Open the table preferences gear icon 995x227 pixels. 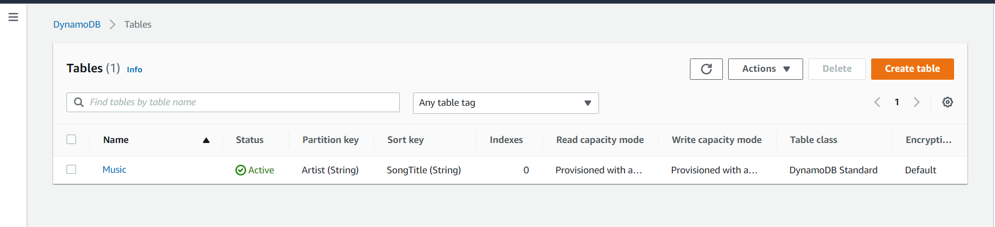[x=947, y=102]
